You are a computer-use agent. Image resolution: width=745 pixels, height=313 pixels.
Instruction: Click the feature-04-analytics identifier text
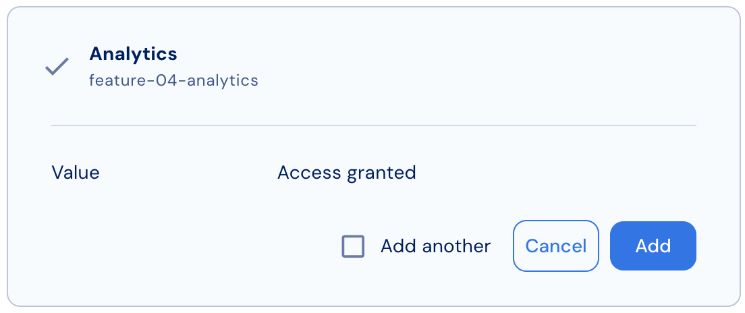[x=173, y=80]
